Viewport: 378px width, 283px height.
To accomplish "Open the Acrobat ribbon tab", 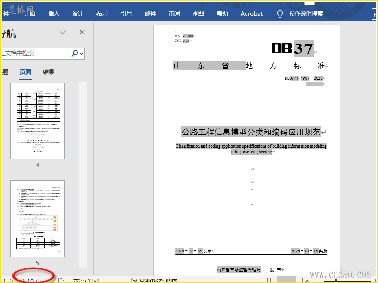I will (x=252, y=14).
